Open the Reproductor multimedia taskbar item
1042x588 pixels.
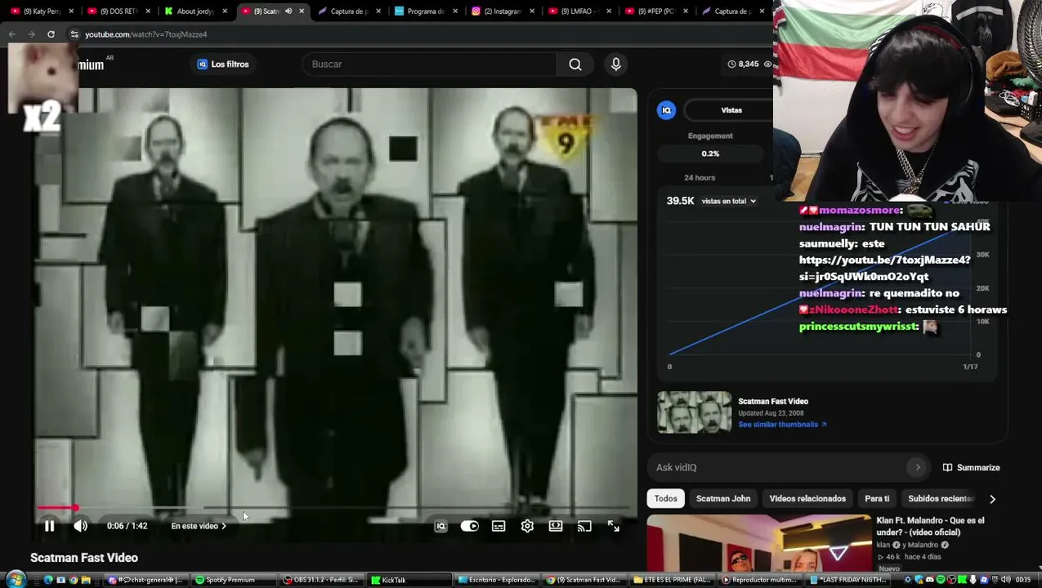(758, 580)
